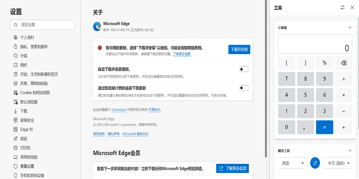Open the 了解更多信息 link under update notice
Viewport: 359px width, 179px height.
(182, 54)
